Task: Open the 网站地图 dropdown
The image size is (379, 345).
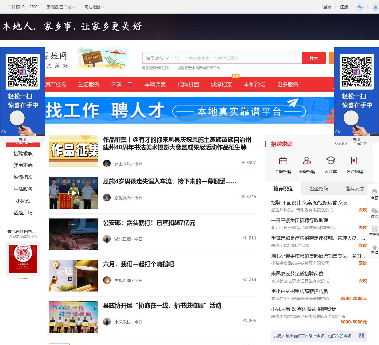Action: point(92,7)
